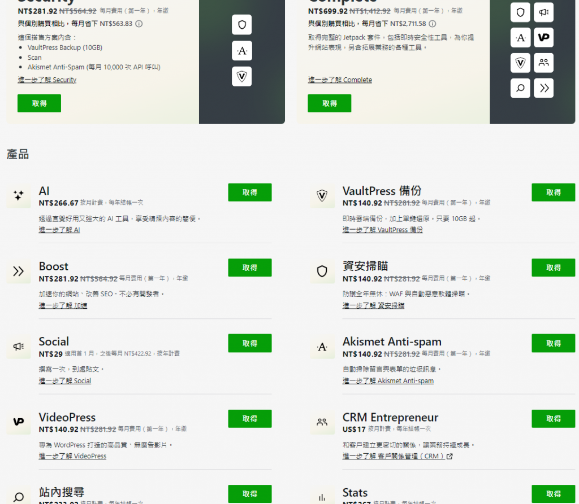Click the Boost double-chevron product icon

(19, 271)
